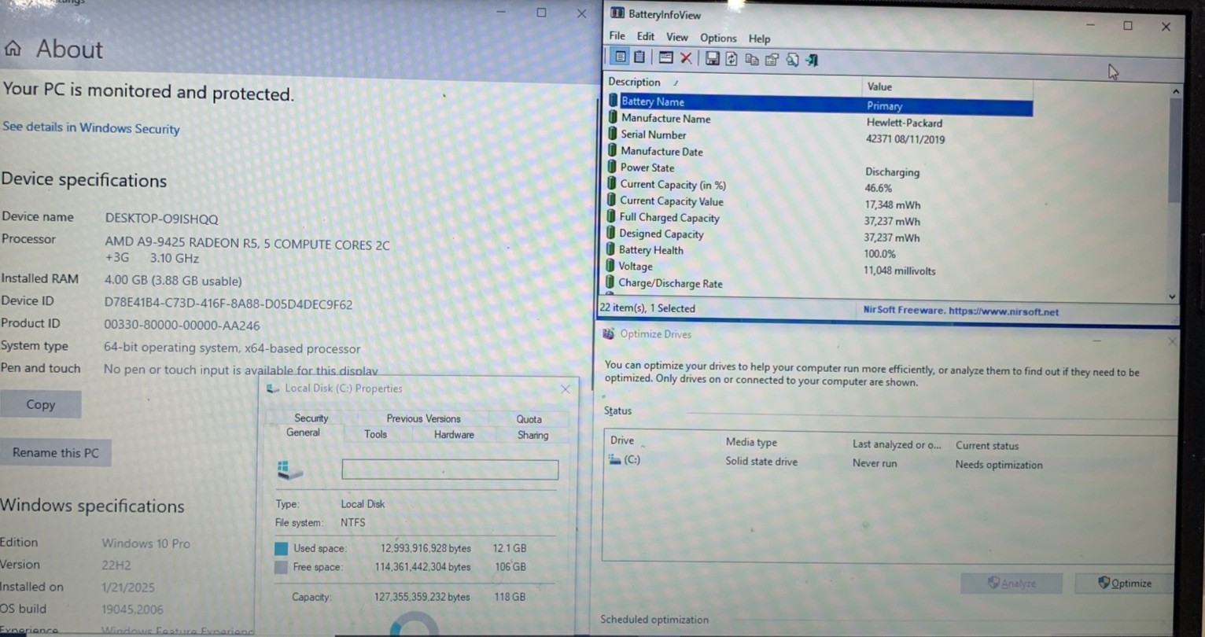Click the home icon beside About heading
1205x637 pixels.
click(13, 49)
